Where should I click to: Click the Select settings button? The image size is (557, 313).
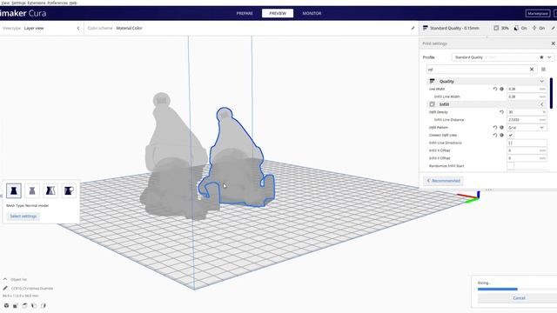(23, 216)
